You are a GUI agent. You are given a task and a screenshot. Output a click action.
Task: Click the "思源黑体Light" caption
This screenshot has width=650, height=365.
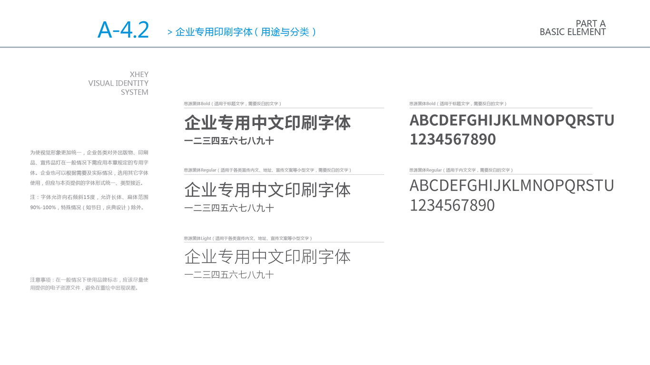tap(248, 239)
